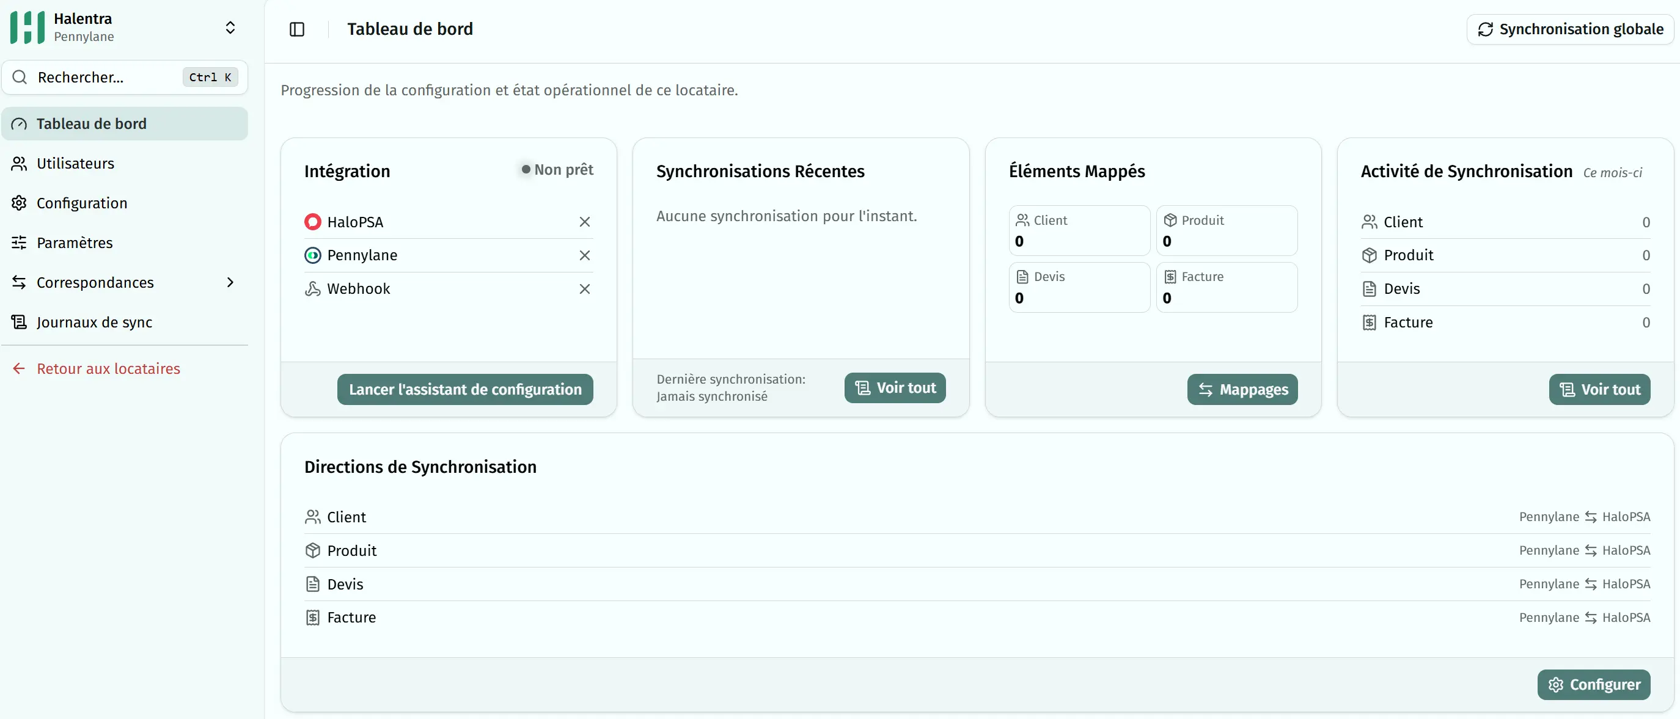Viewport: 1680px width, 719px height.
Task: Click the sync direction arrows on Facture row
Action: [1591, 618]
